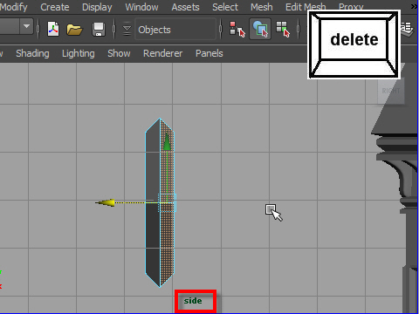Screen dimensions: 419x314
Task: Save scene using the floppy disk icon
Action: [99, 30]
